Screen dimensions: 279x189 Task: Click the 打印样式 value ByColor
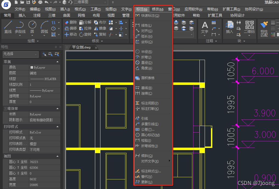[44, 132]
